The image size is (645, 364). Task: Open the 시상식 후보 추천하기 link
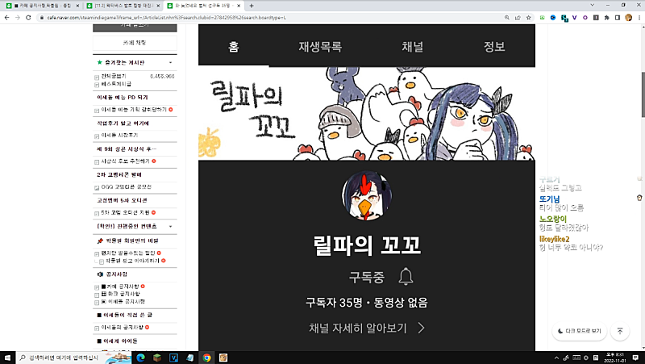[x=126, y=161]
